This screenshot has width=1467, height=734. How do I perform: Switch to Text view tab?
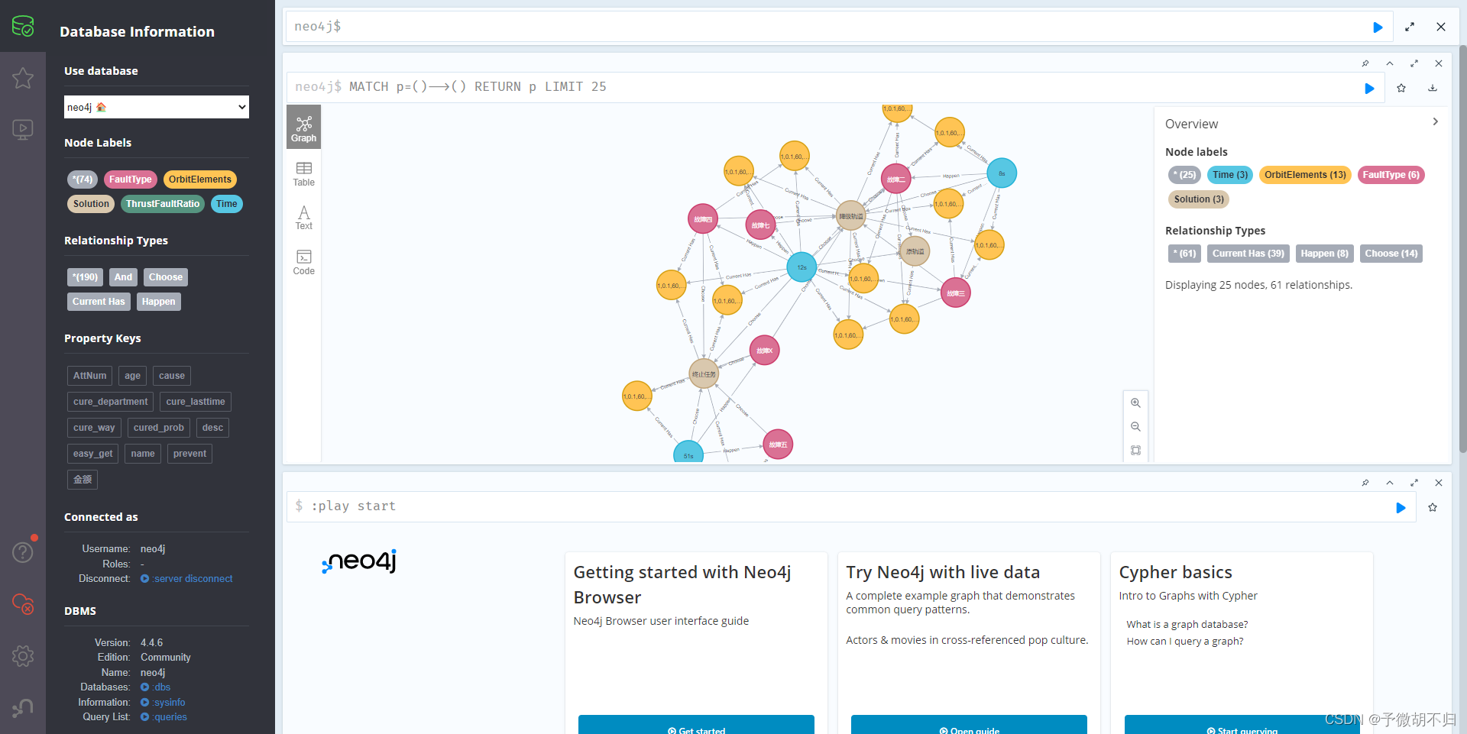[303, 218]
